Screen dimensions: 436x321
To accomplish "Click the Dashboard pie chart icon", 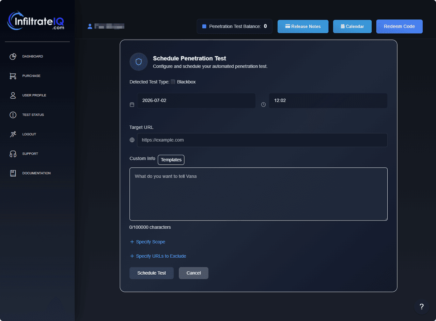I will click(x=13, y=57).
